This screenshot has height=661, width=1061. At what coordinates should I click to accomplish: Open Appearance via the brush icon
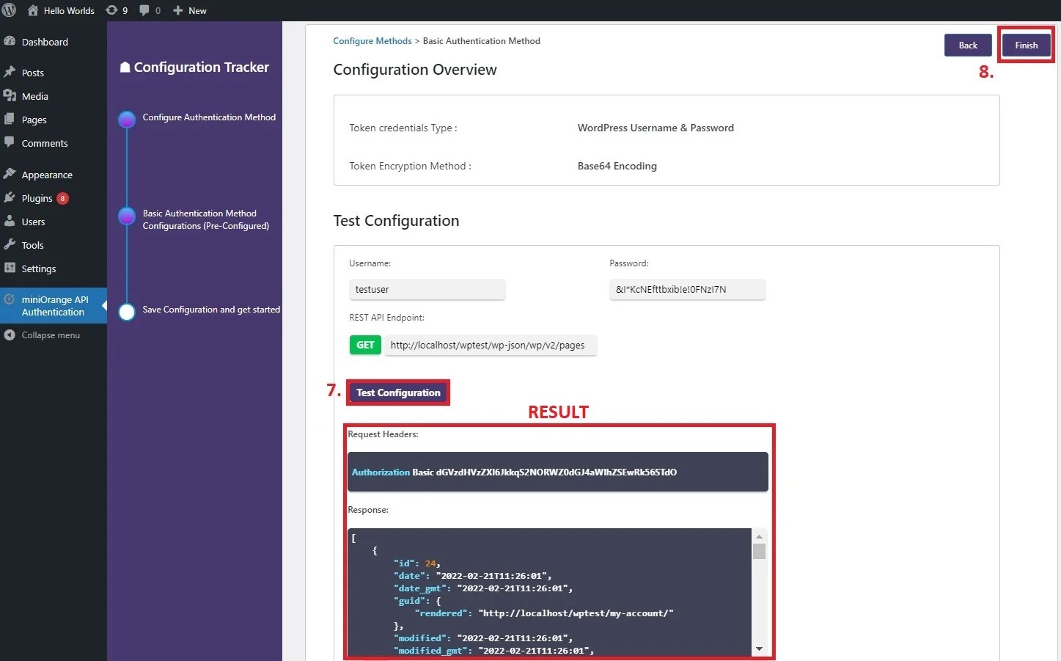[10, 174]
